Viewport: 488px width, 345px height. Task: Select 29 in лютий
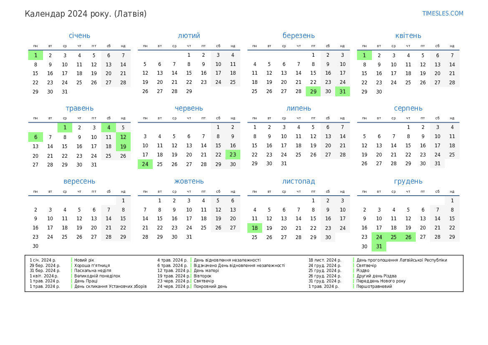click(x=189, y=92)
